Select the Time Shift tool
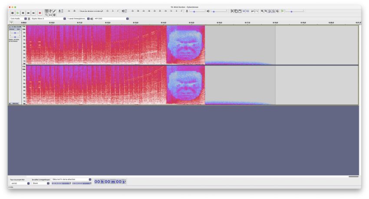 tap(50, 15)
